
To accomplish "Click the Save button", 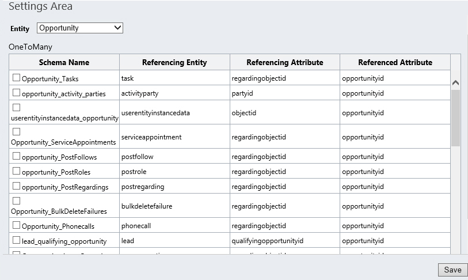I will 452,270.
